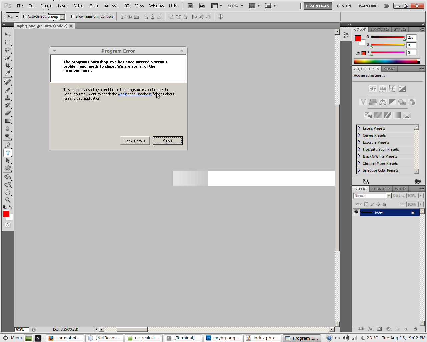The height and width of the screenshot is (342, 427).
Task: Toggle the Auto-Select checkbox
Action: pyautogui.click(x=25, y=16)
